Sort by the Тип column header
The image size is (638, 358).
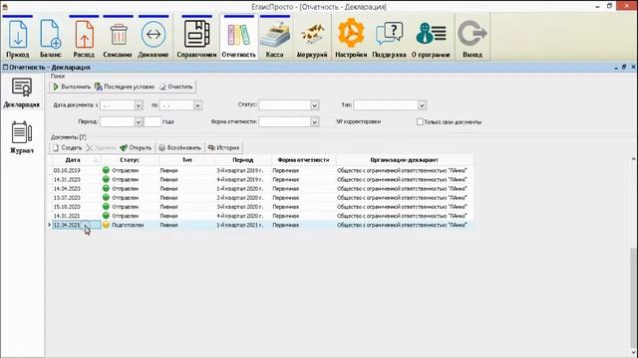[186, 160]
